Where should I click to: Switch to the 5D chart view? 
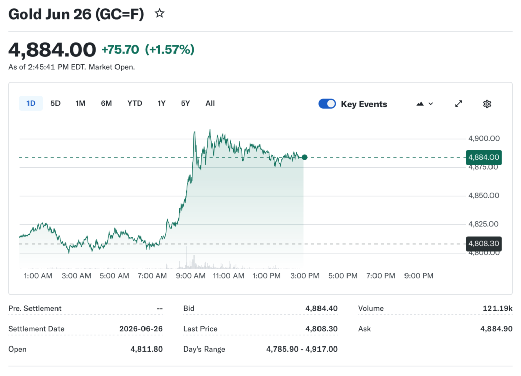[55, 103]
